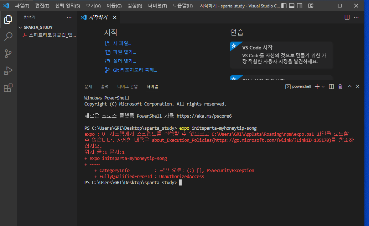Open 보기(V) menu
Image resolution: width=369 pixels, height=226 pixels.
click(93, 6)
